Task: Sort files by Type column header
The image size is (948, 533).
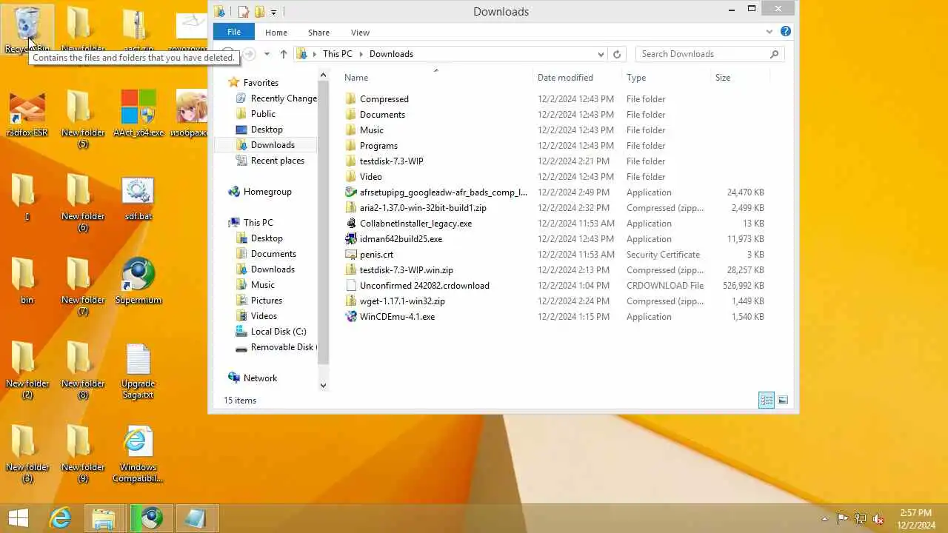Action: click(667, 77)
